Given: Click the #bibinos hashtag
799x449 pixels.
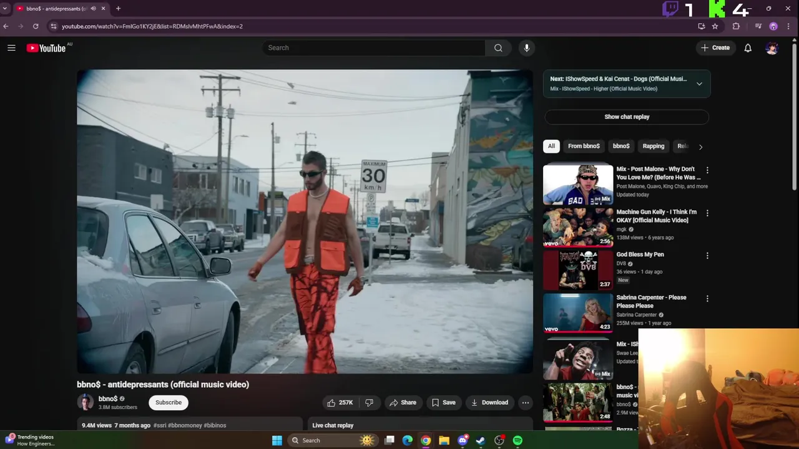Looking at the screenshot, I should click(215, 425).
